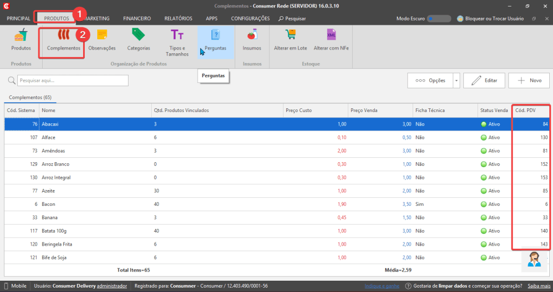Open the CONFIGURAÇÕES ribbon tab
The width and height of the screenshot is (553, 292).
[x=250, y=19]
